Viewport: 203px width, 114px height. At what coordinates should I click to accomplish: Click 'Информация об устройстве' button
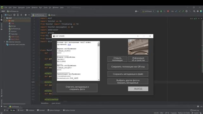click(x=138, y=59)
